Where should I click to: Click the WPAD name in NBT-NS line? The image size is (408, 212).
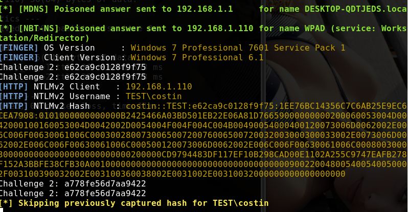tap(315, 29)
